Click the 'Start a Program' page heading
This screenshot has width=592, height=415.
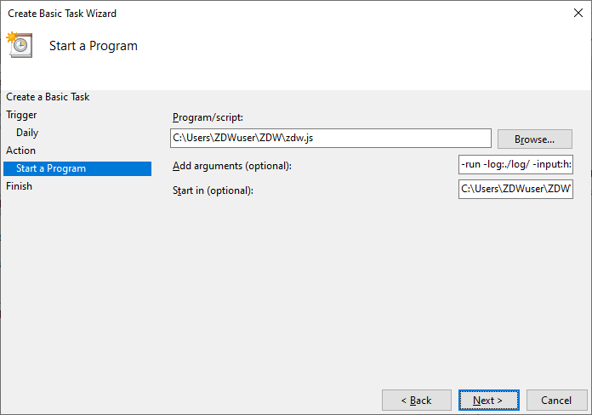(94, 46)
